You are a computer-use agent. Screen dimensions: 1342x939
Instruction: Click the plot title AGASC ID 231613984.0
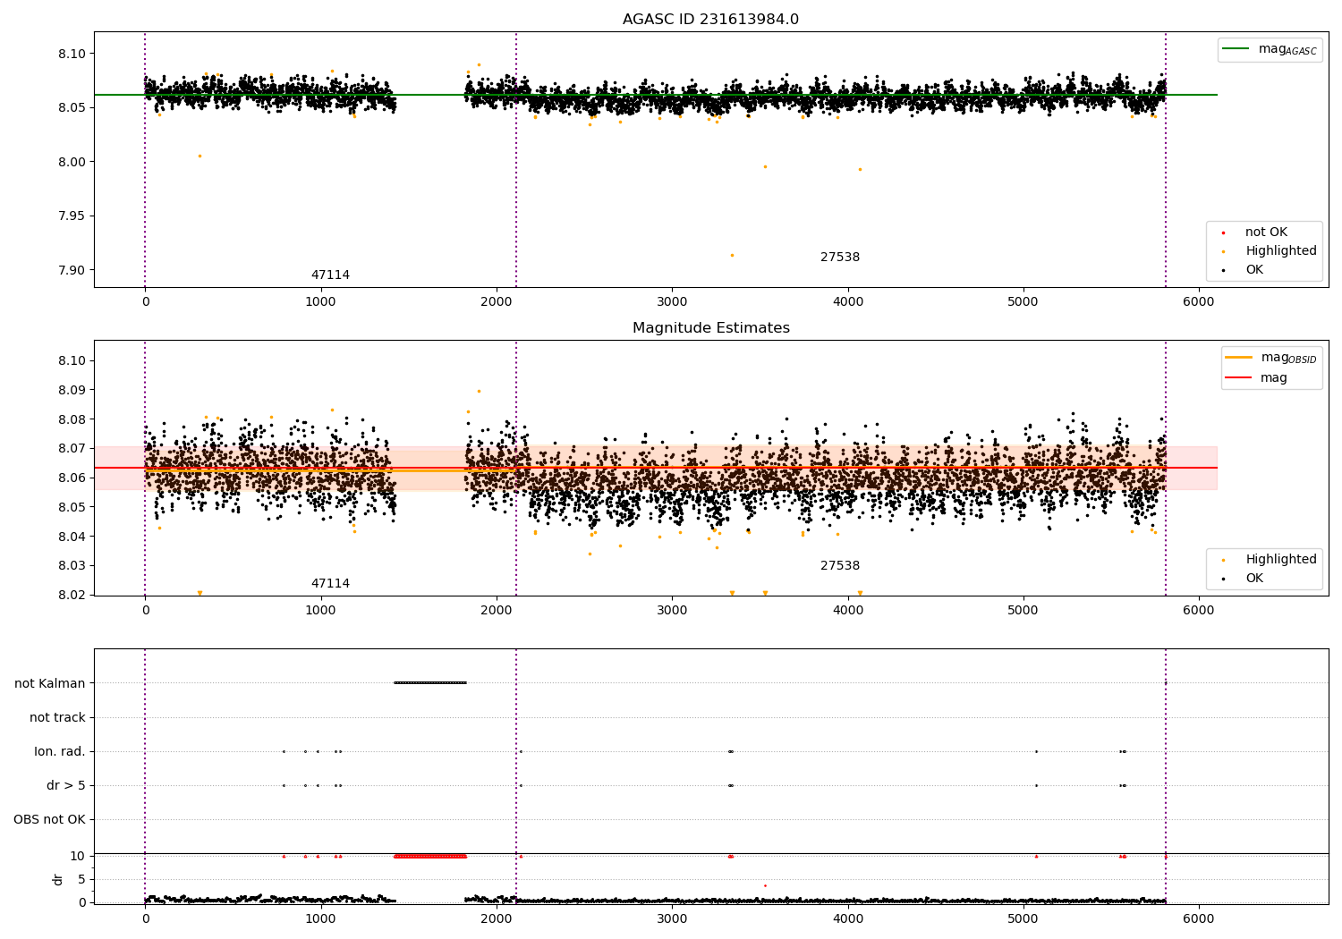[x=710, y=20]
